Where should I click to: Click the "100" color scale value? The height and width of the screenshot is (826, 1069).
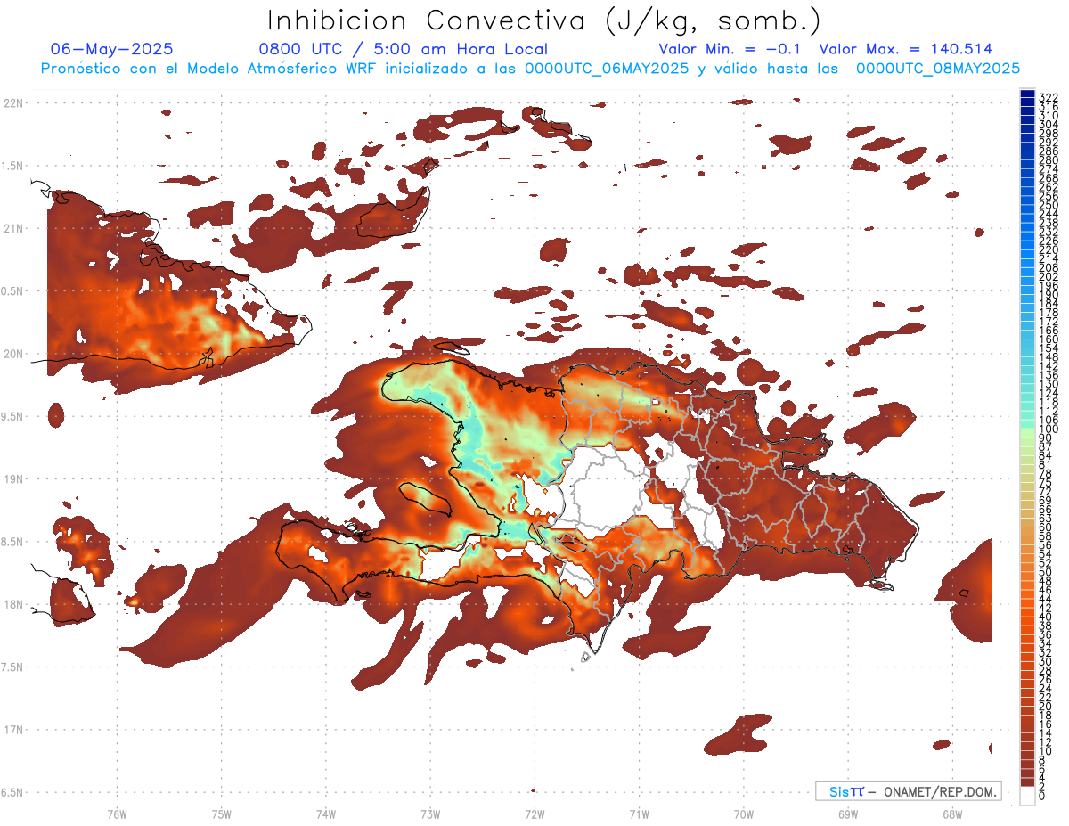[1048, 429]
